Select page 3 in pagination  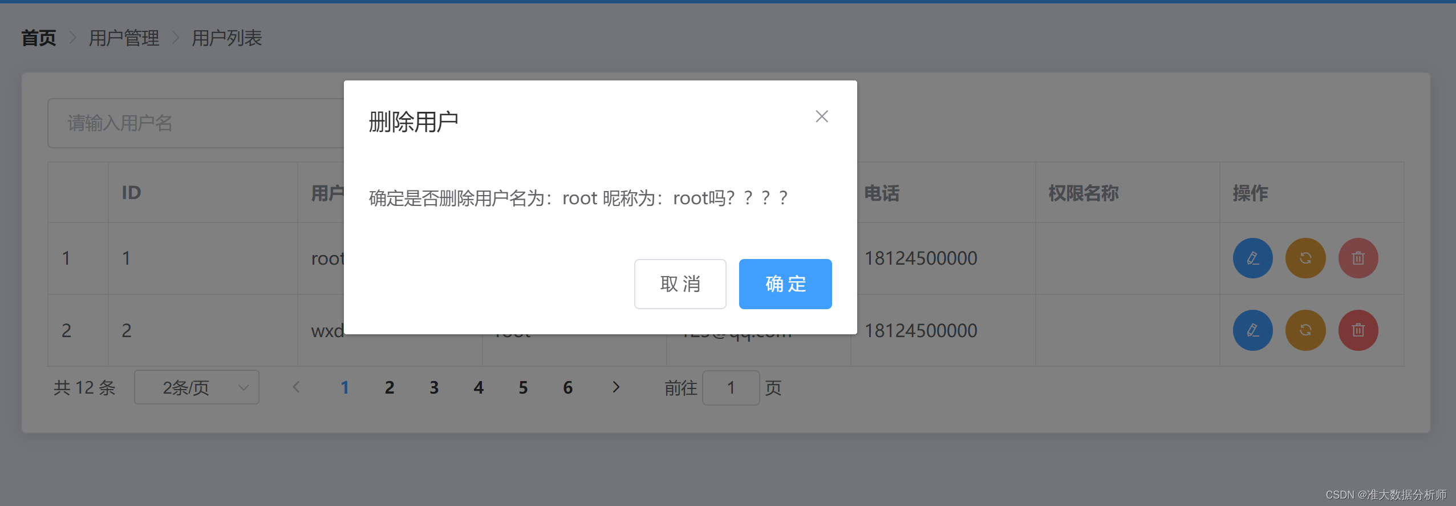[x=434, y=388]
